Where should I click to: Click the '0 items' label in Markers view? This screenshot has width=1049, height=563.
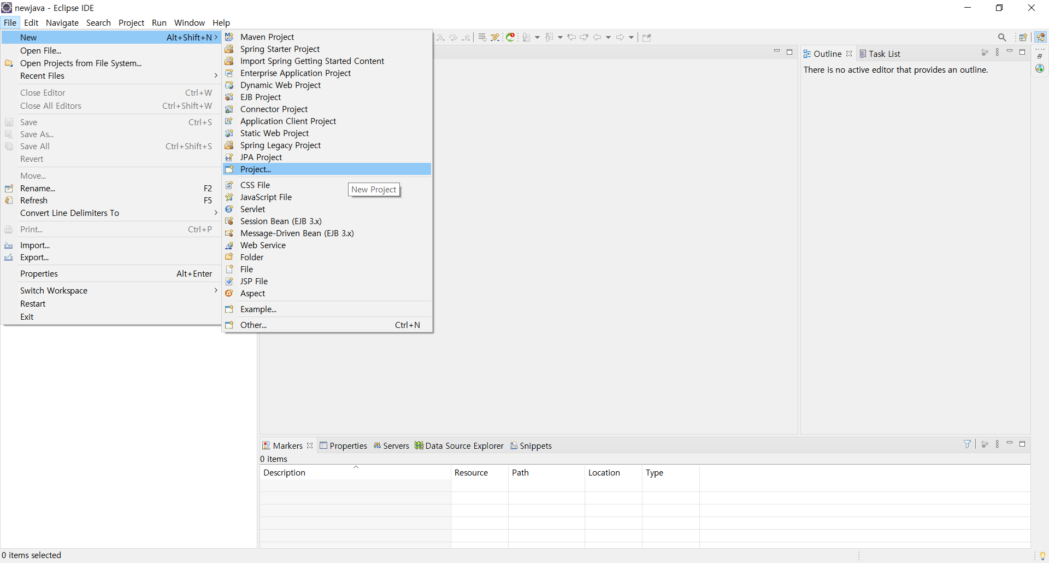(274, 459)
